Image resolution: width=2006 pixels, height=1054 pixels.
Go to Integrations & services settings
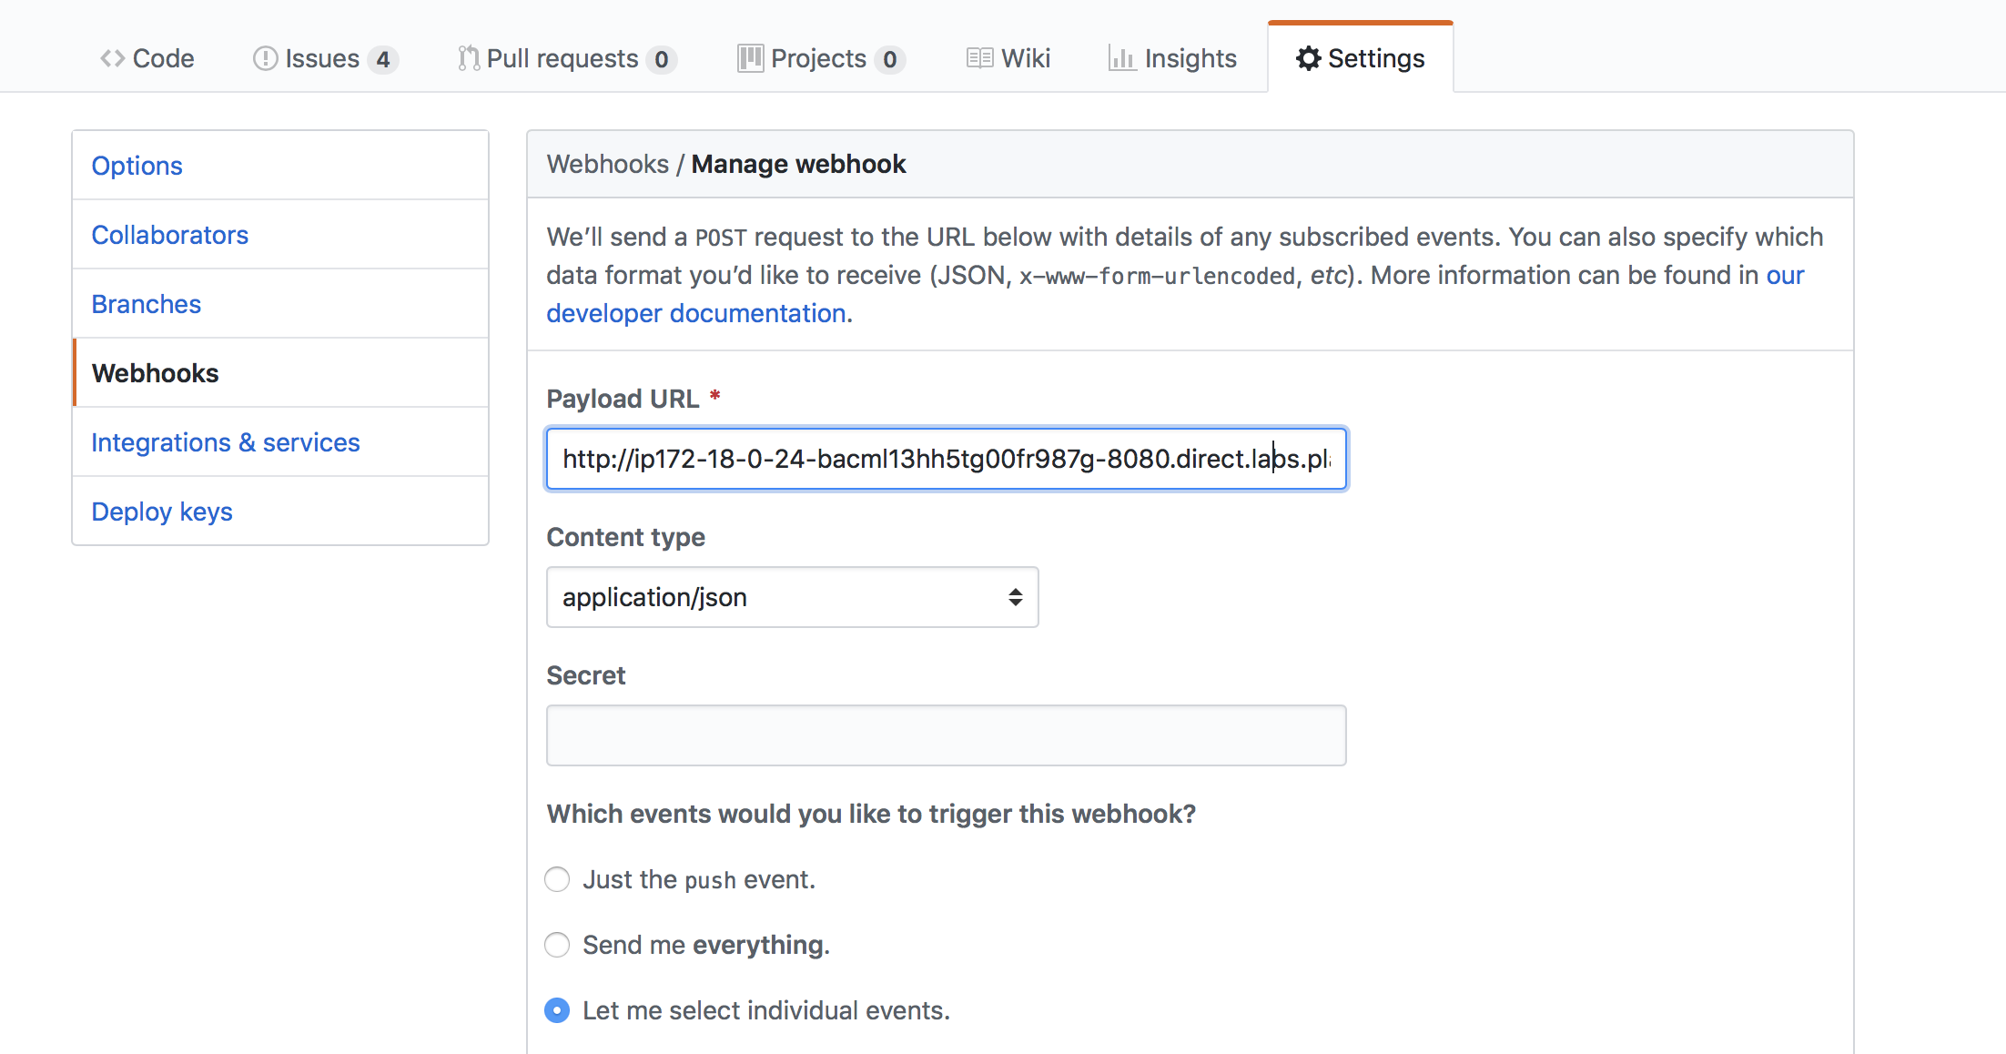pos(226,442)
